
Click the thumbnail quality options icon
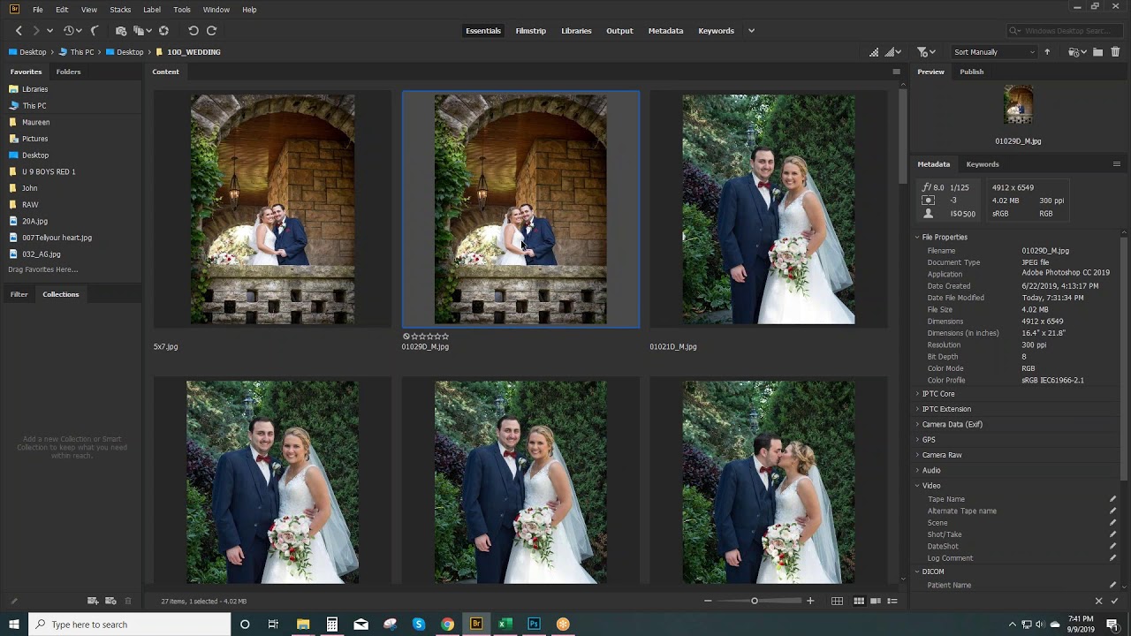892,52
